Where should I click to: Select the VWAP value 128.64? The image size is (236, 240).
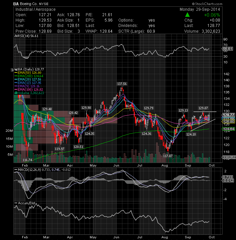click(x=106, y=31)
